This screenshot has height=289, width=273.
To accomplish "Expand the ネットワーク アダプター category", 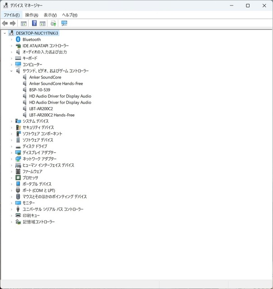I will pos(12,159).
